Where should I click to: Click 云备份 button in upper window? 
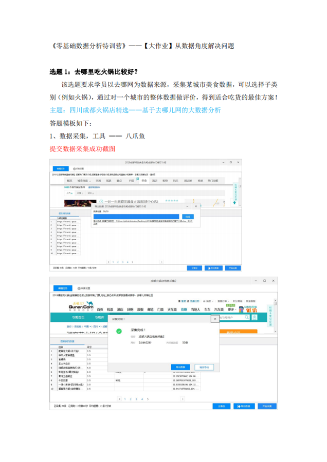click(194, 268)
